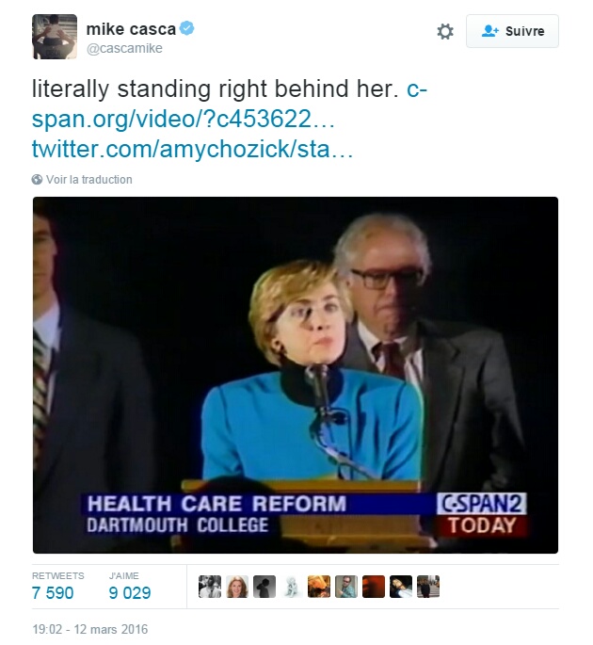Click Voir la traduction
The image size is (593, 645).
[89, 180]
